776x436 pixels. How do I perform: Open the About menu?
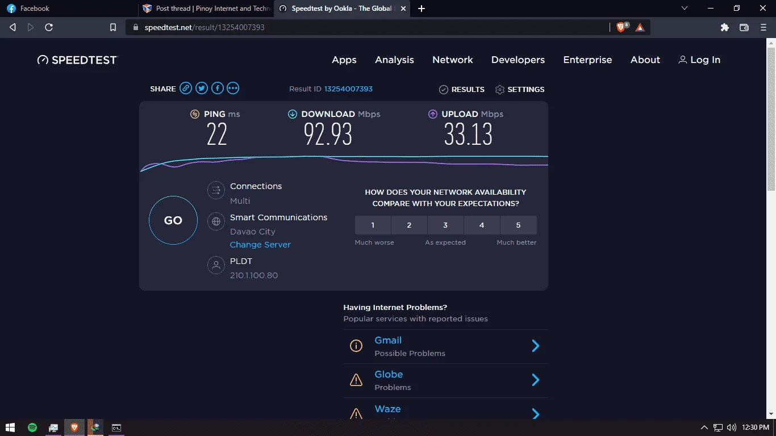[645, 60]
